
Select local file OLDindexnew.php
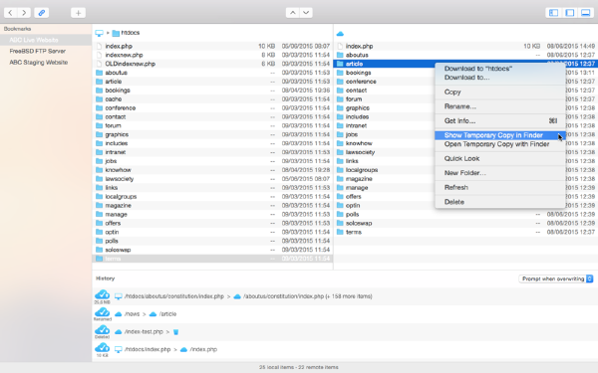point(212,64)
